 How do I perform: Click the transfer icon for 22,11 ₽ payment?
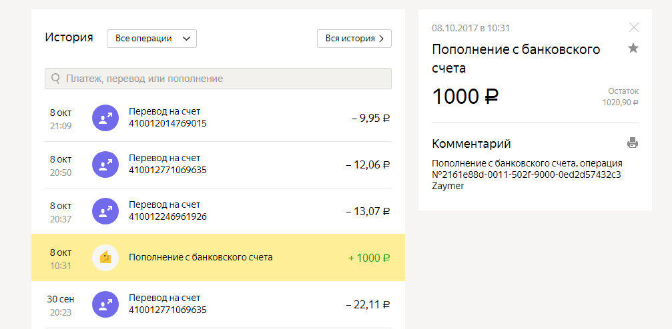105,304
